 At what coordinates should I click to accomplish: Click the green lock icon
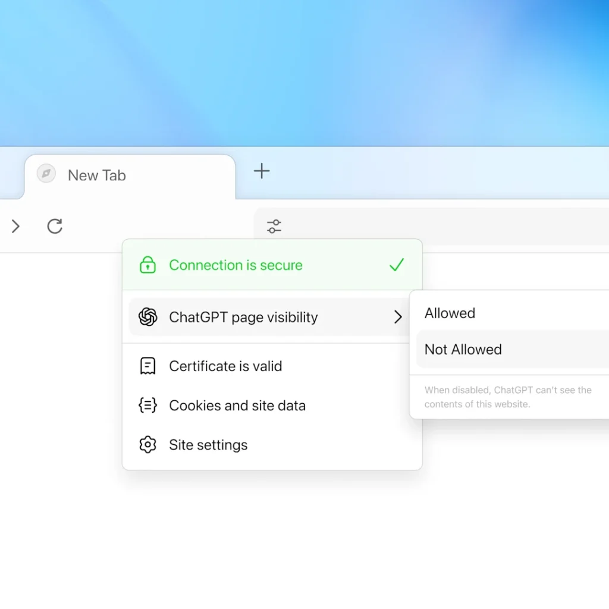[147, 265]
